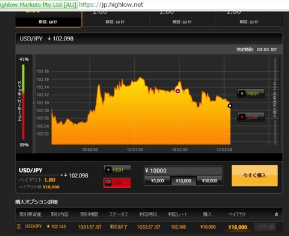Choose the ¥50,000 preset amount
The height and width of the screenshot is (236, 289).
210,180
